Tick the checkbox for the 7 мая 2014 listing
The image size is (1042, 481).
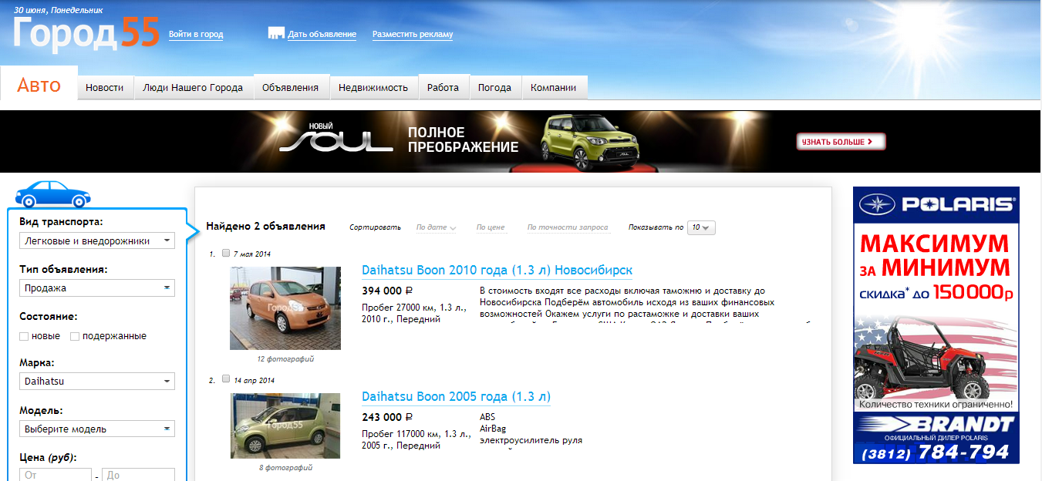(225, 253)
